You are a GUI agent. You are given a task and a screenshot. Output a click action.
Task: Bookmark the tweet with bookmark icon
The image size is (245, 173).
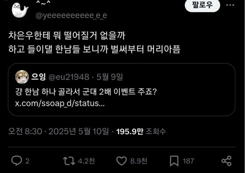point(174,161)
